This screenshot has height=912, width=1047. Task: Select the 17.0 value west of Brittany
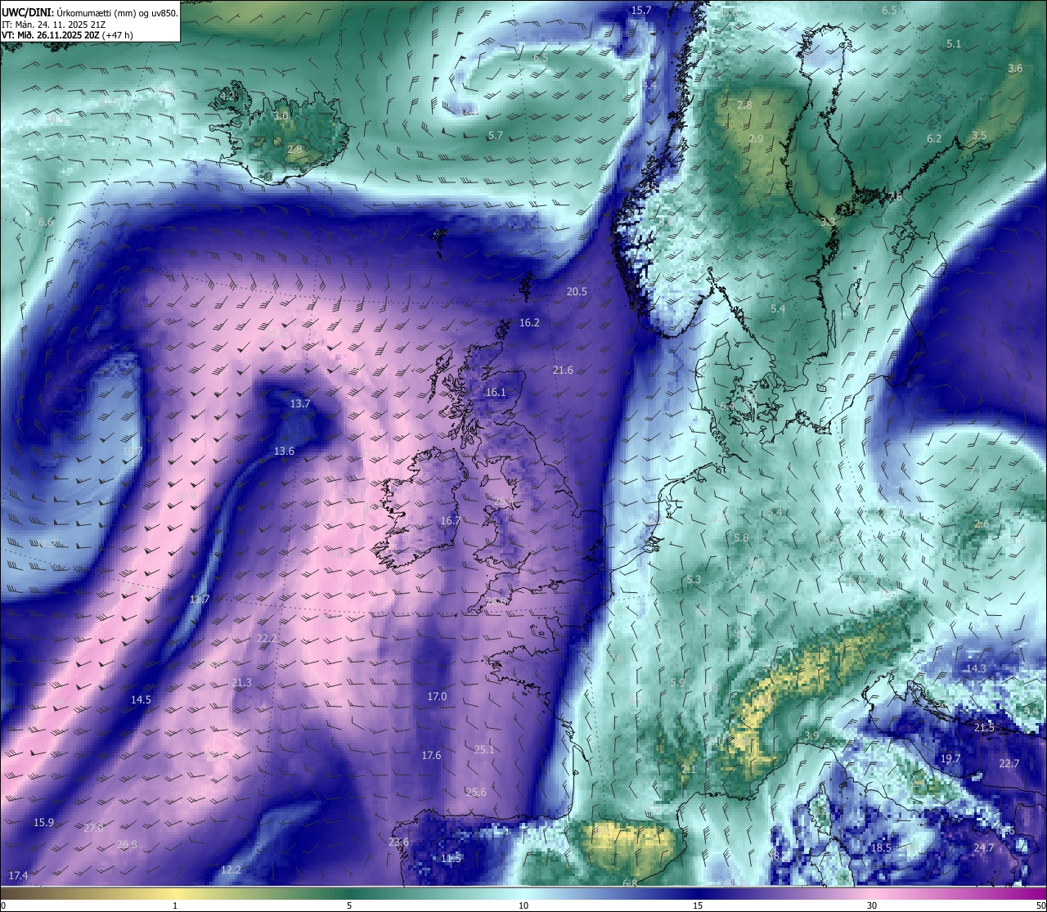437,697
